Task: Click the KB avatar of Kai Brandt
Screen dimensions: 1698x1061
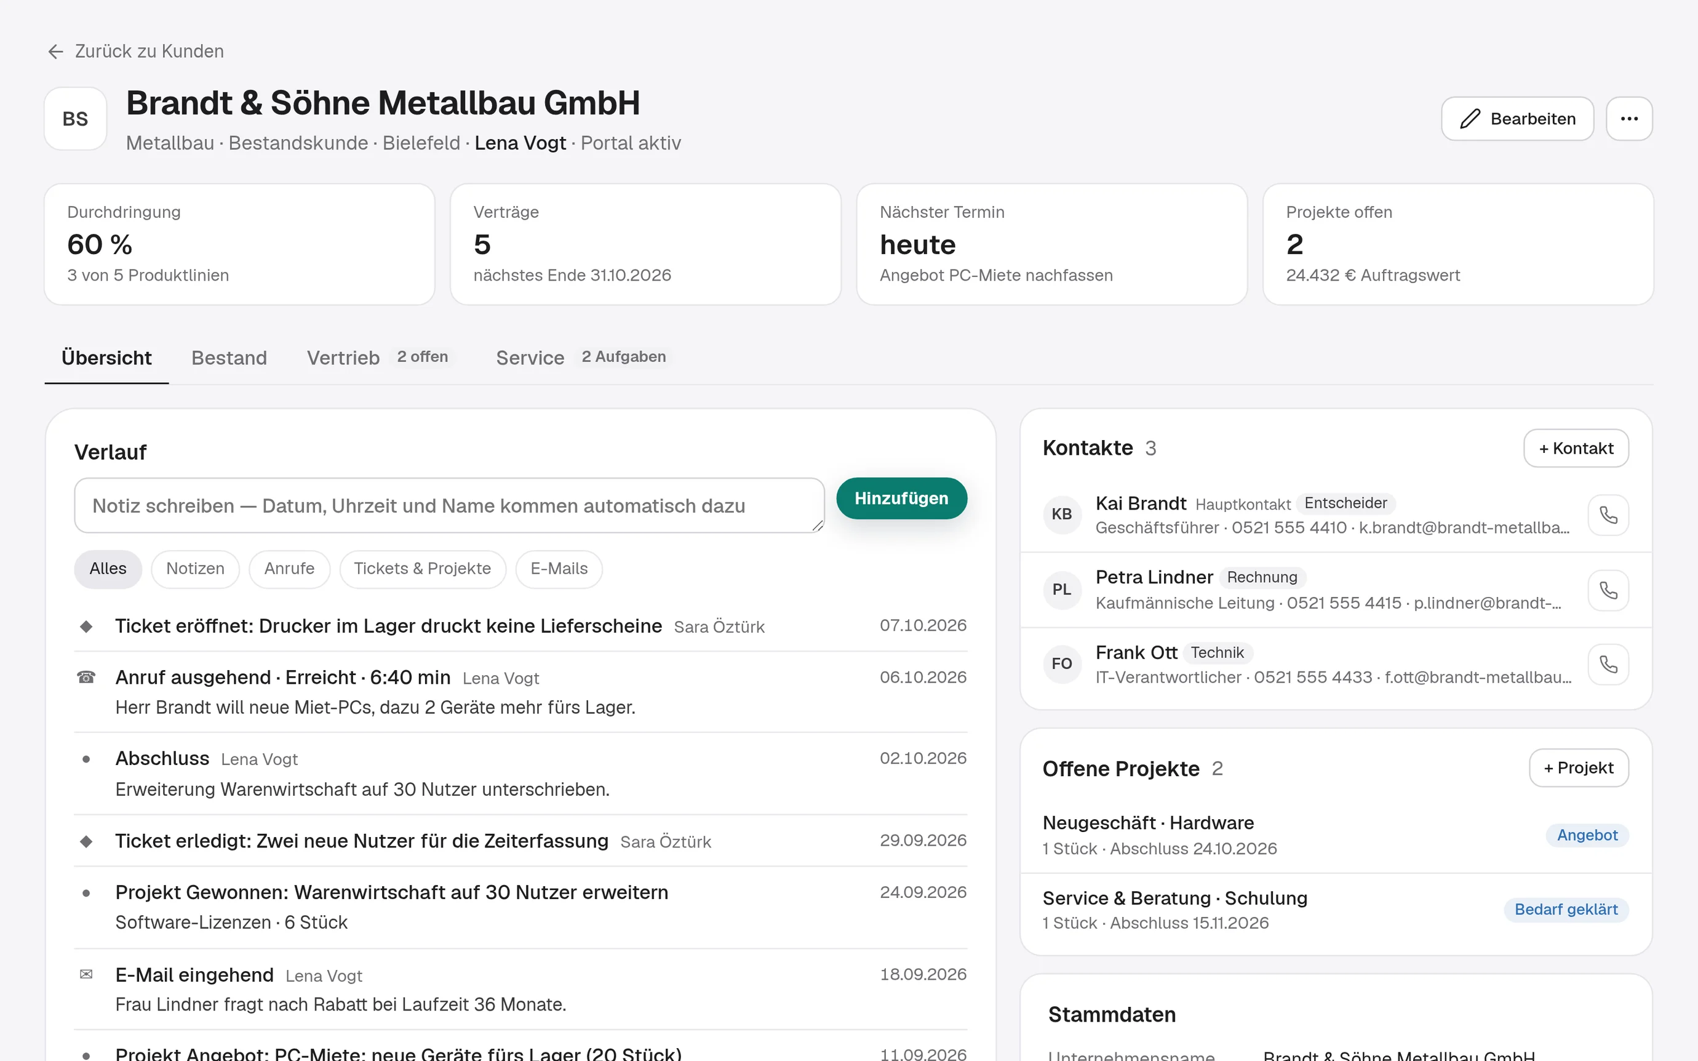Action: point(1061,514)
